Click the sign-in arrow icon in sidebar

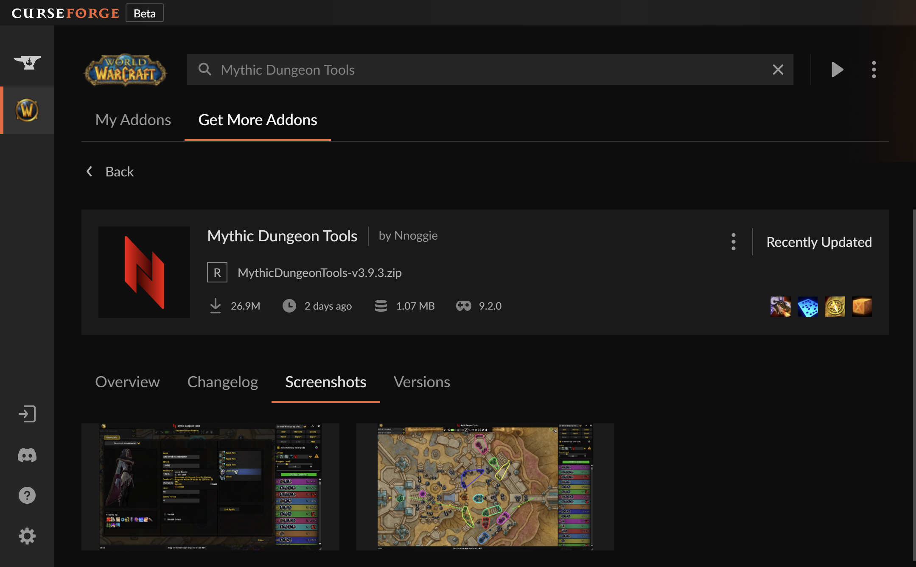point(27,414)
